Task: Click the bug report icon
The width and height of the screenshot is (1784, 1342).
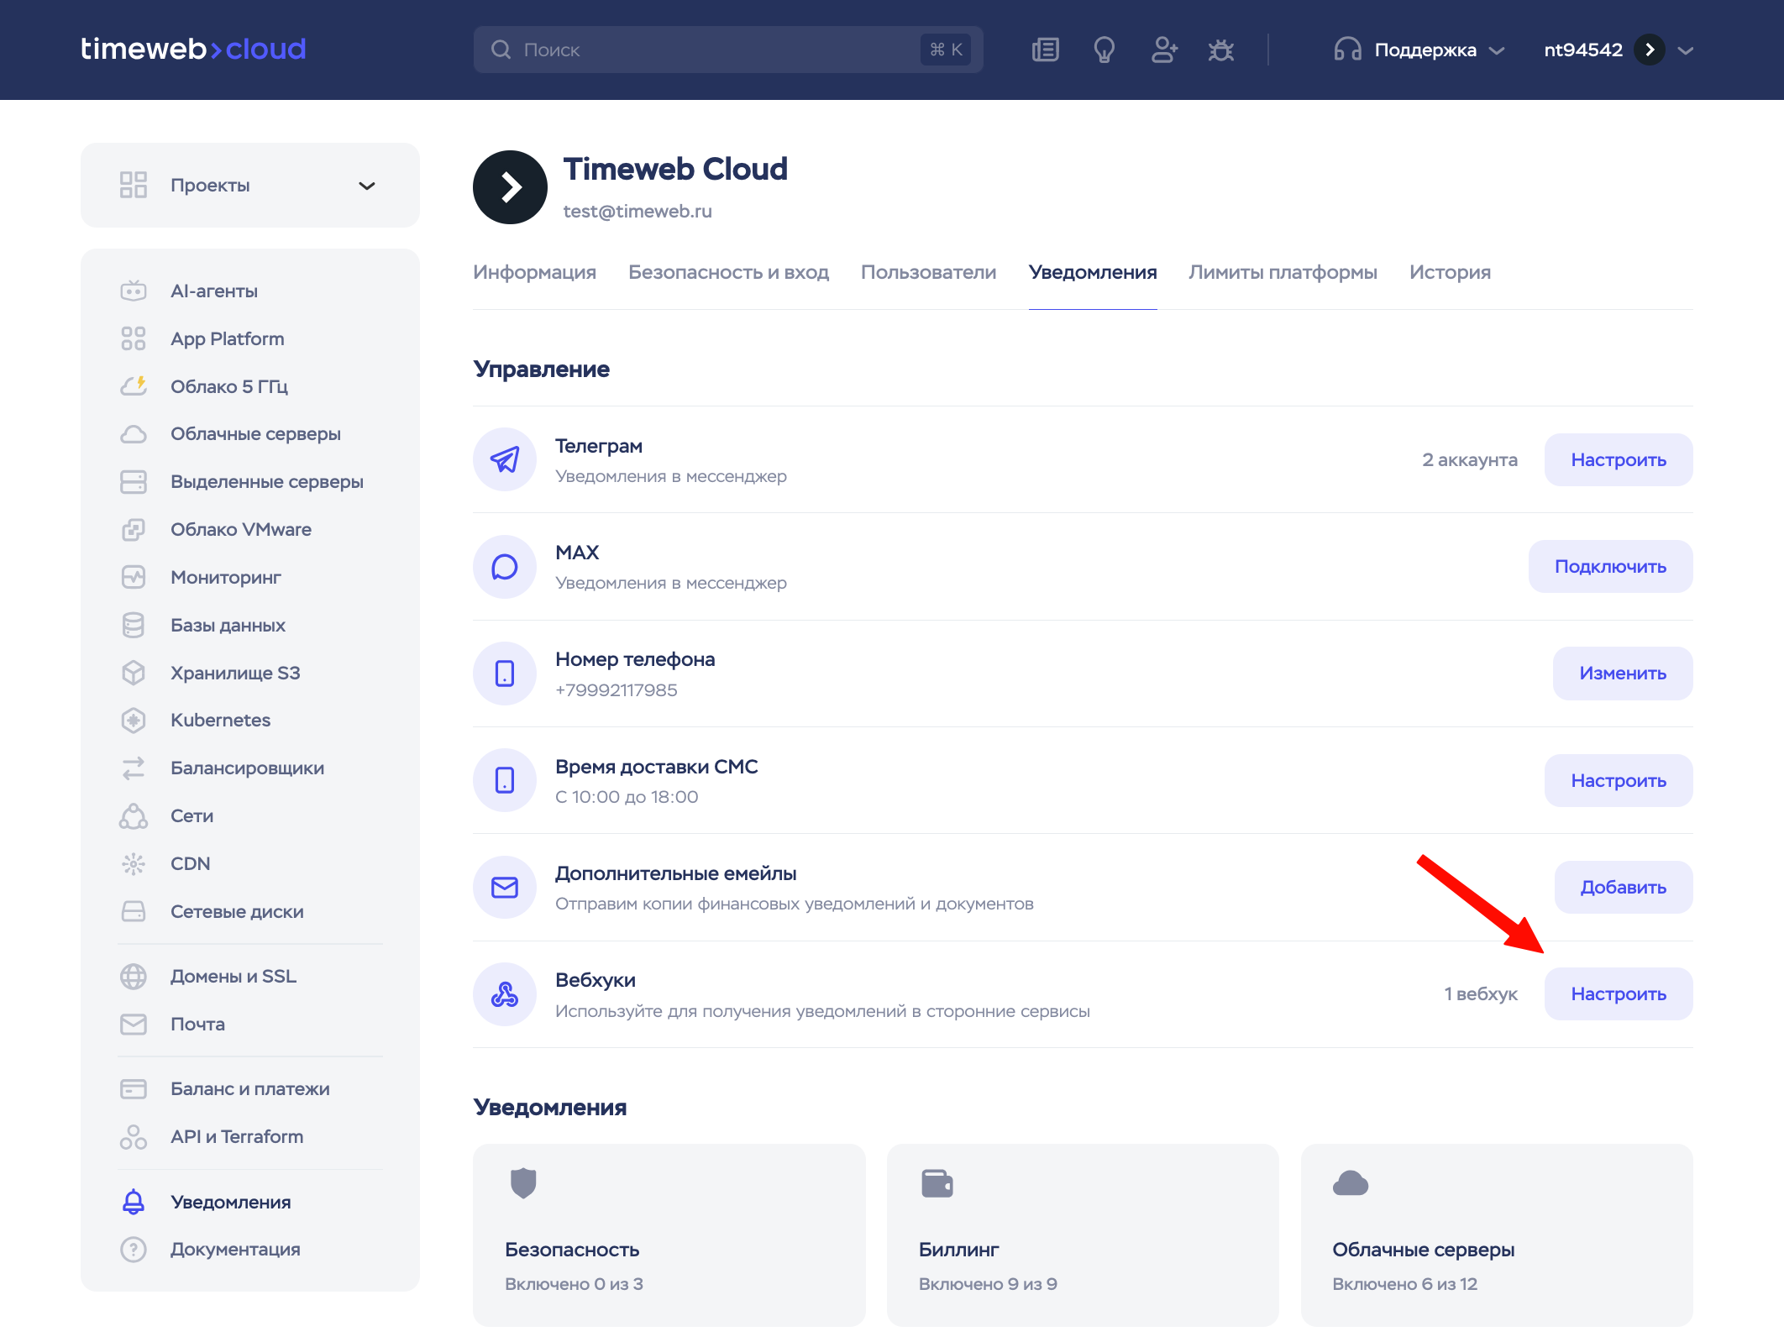Action: [x=1220, y=50]
